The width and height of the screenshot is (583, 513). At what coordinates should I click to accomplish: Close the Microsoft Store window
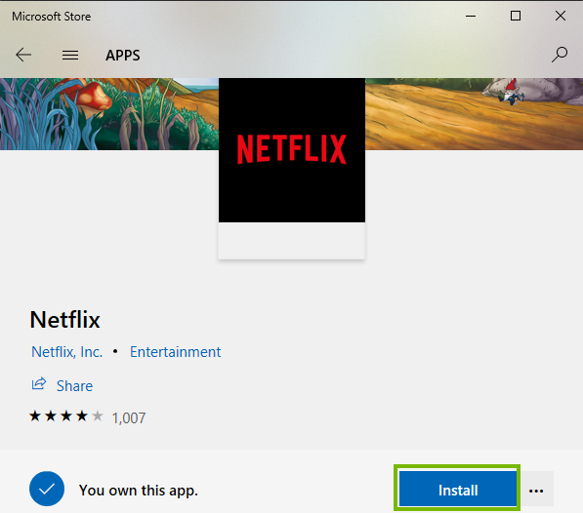[x=561, y=16]
